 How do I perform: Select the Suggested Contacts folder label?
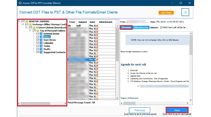pyautogui.click(x=55, y=52)
